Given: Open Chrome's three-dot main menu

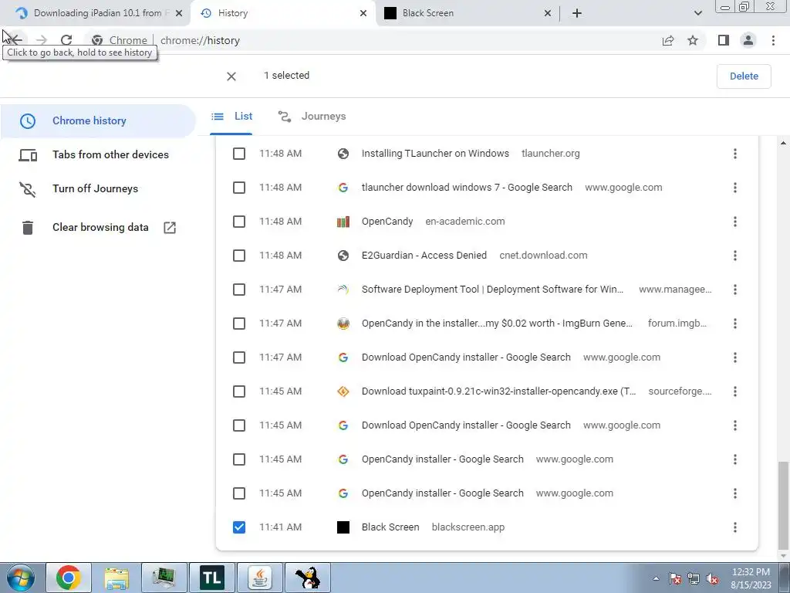Looking at the screenshot, I should (x=773, y=40).
